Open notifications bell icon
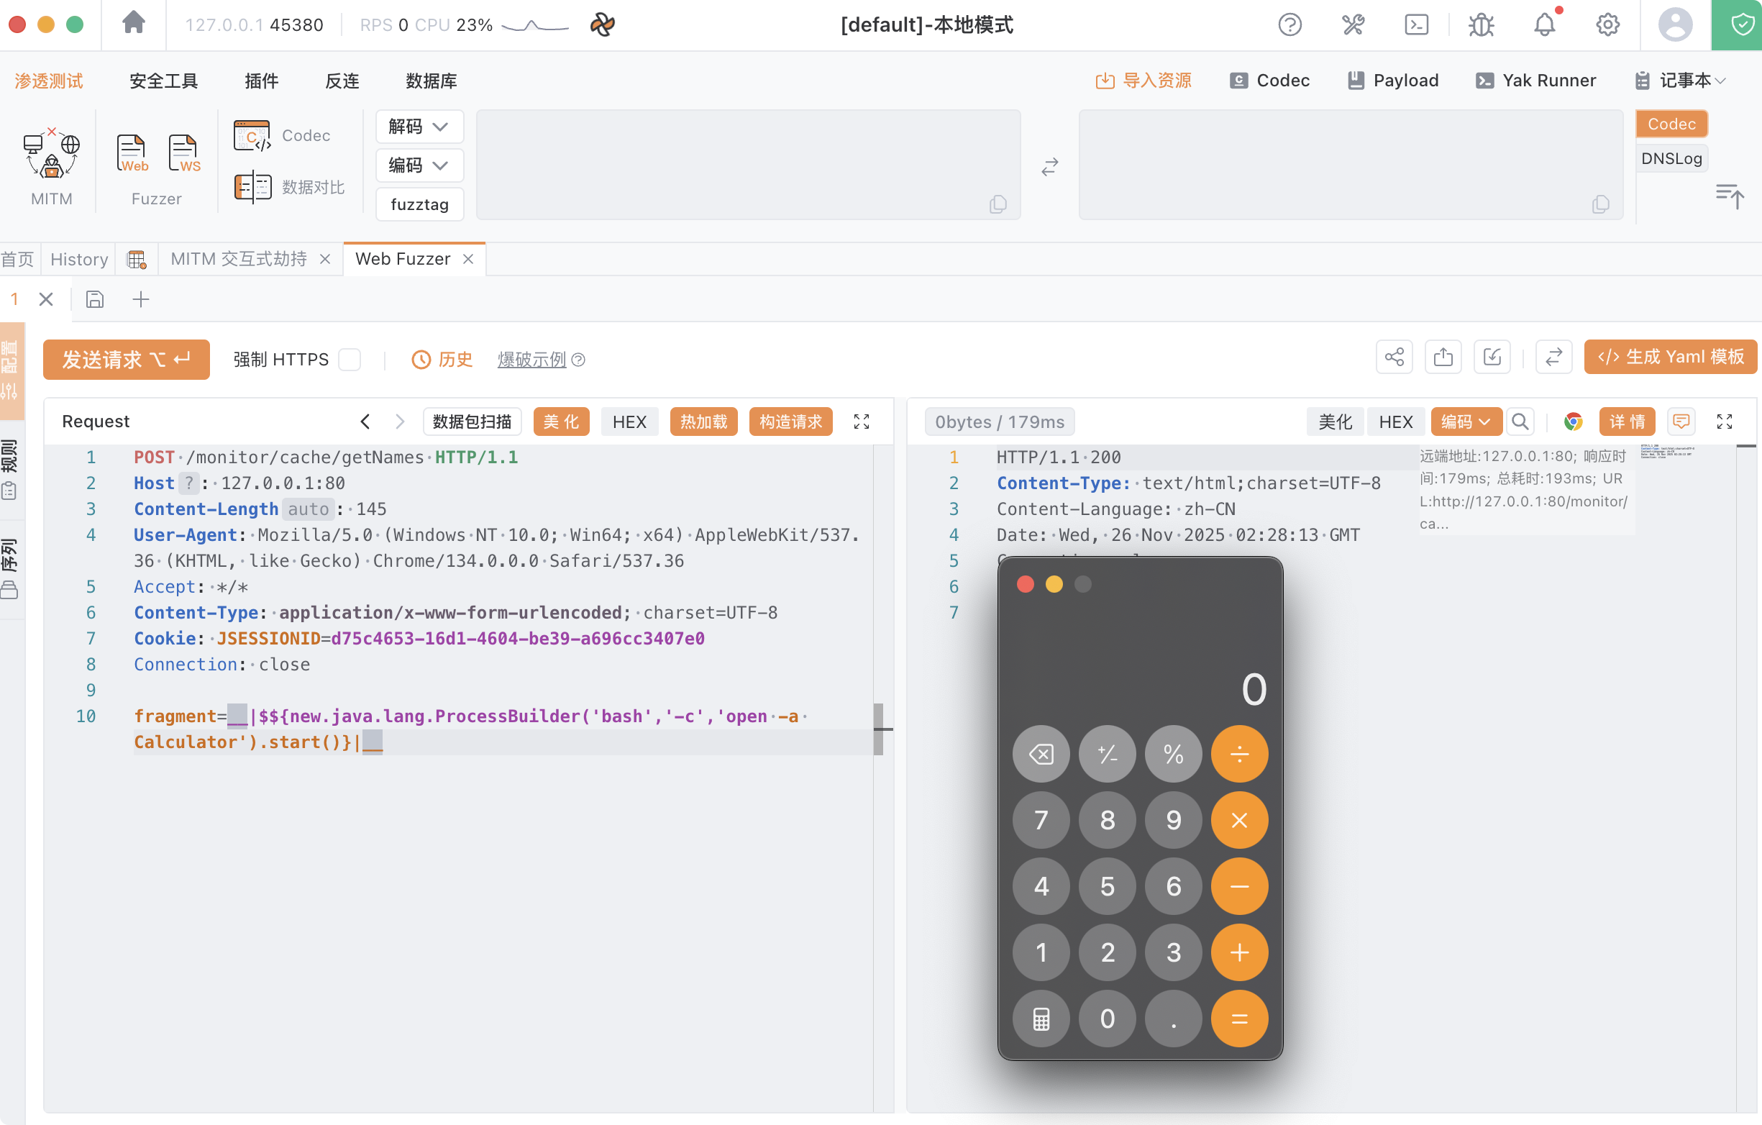This screenshot has height=1125, width=1762. (x=1544, y=25)
